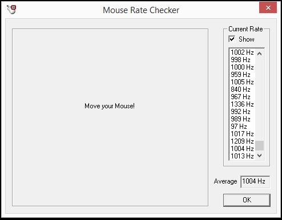The width and height of the screenshot is (282, 220).
Task: Select the 992 Hz entry
Action: [242, 112]
